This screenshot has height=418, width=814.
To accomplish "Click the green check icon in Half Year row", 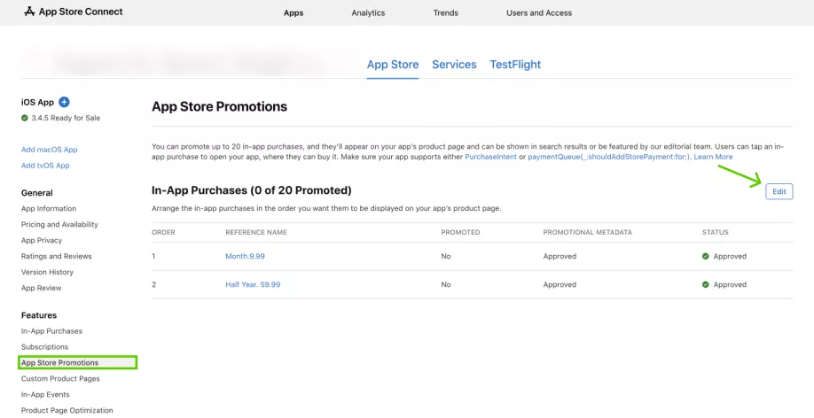I will 706,284.
